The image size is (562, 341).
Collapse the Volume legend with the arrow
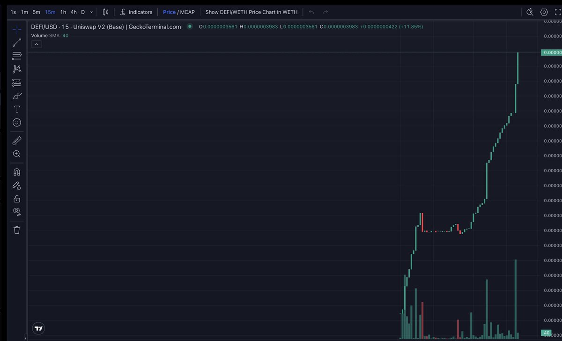click(36, 44)
